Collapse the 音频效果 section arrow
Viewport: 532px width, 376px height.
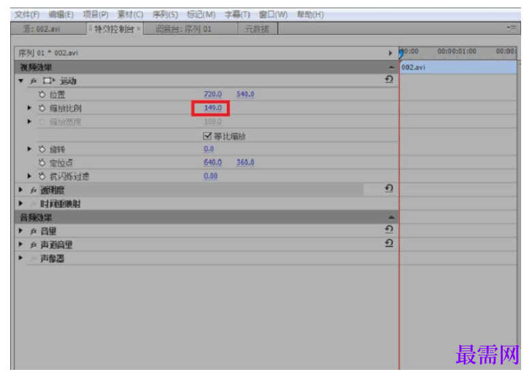pos(391,217)
